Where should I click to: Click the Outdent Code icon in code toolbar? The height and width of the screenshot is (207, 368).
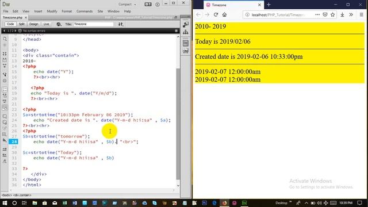point(5,155)
